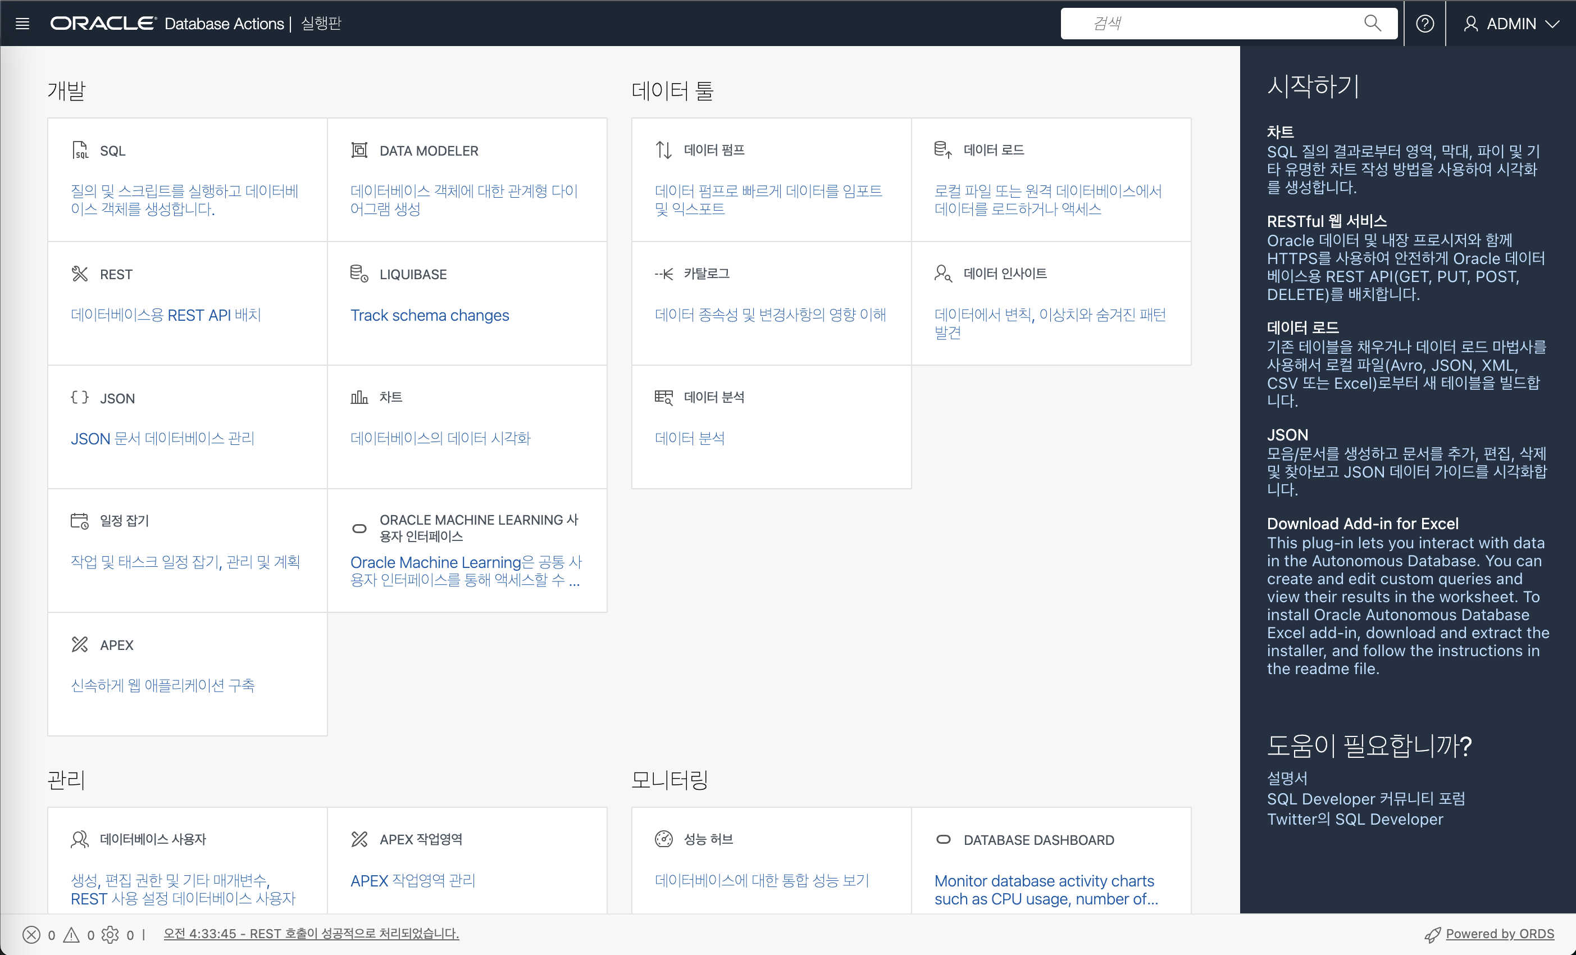This screenshot has width=1576, height=955.
Task: Open the Oracle Machine Learning description link
Action: [x=466, y=571]
